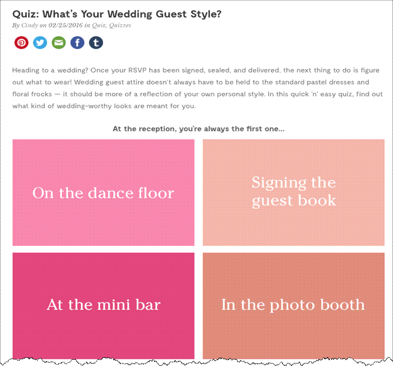Post the quiz to Tumblr
Image resolution: width=393 pixels, height=366 pixels.
tap(96, 43)
